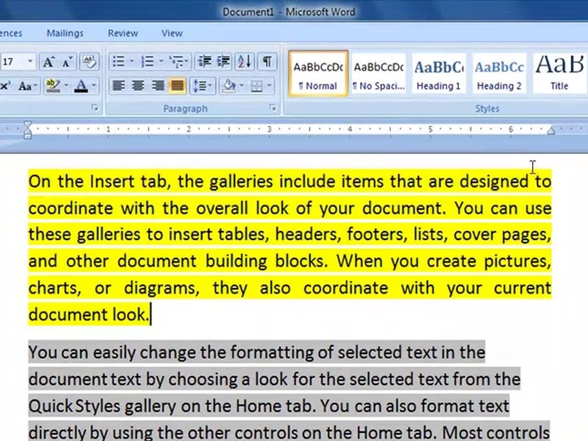Open the Font dialog launcher

click(95, 108)
